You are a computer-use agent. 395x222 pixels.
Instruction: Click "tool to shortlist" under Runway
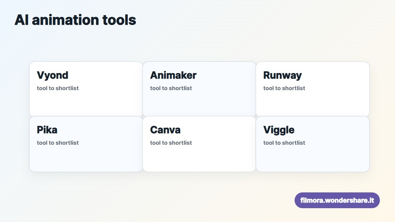(x=284, y=88)
